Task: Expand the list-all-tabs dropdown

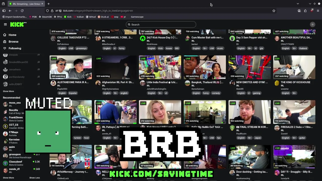Action: 298,4
